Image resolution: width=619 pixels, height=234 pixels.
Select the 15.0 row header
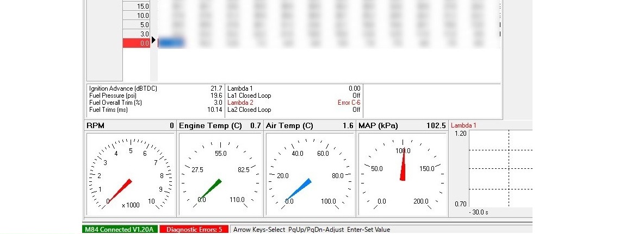[137, 7]
